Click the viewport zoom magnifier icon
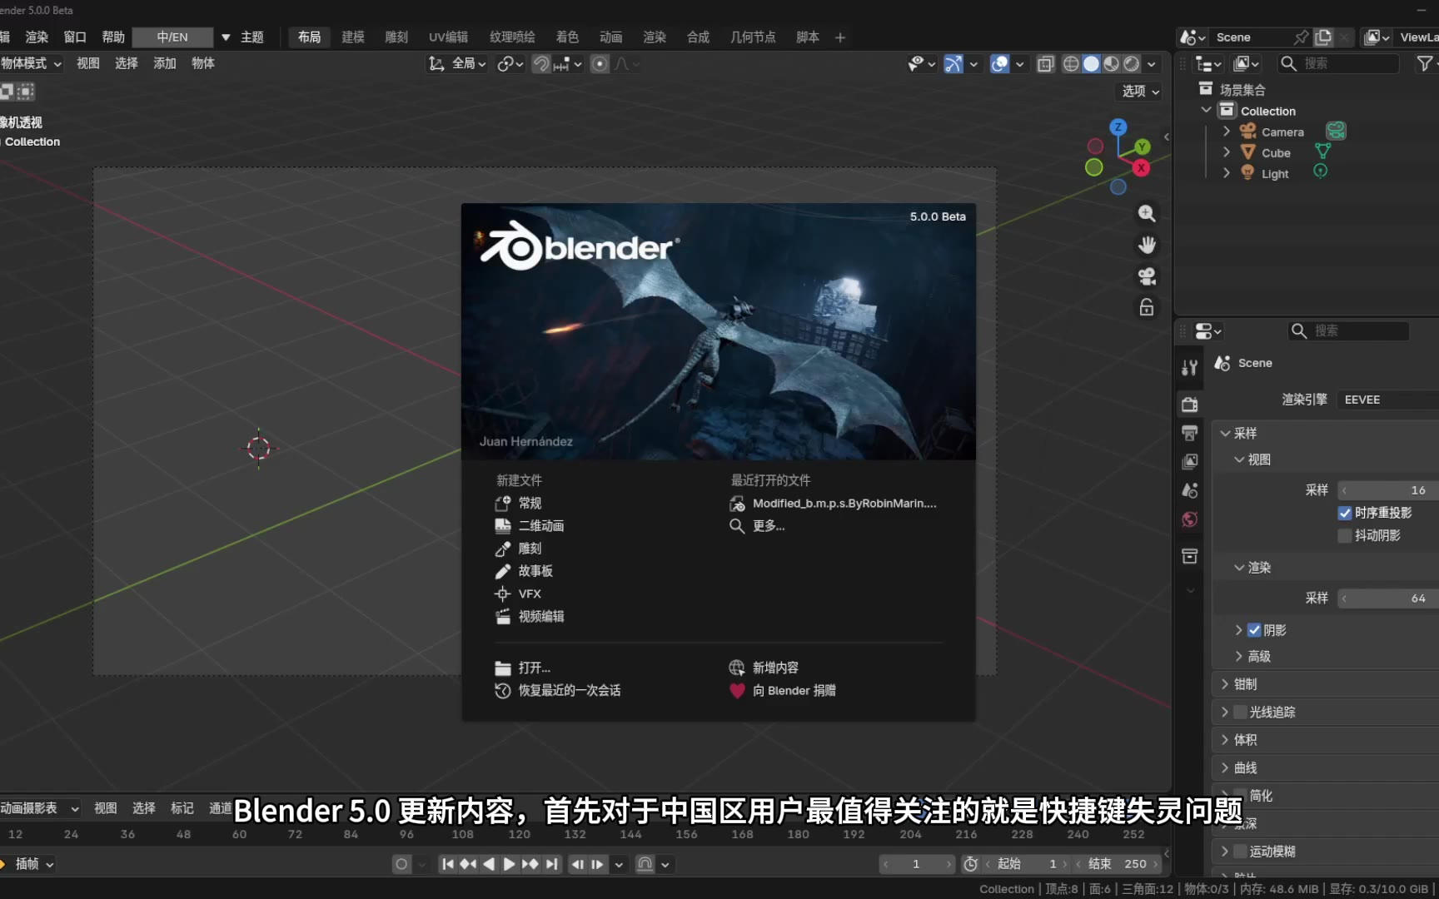Image resolution: width=1439 pixels, height=899 pixels. (x=1147, y=213)
